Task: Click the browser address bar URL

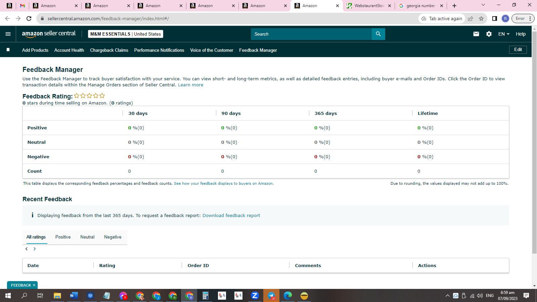Action: (x=108, y=18)
